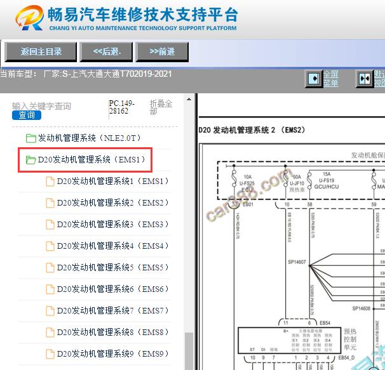Click the diagram title D20 发动机管理系统 2 (EMS2)

[252, 130]
